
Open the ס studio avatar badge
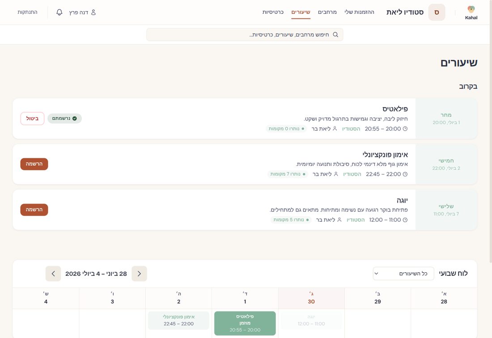point(437,12)
